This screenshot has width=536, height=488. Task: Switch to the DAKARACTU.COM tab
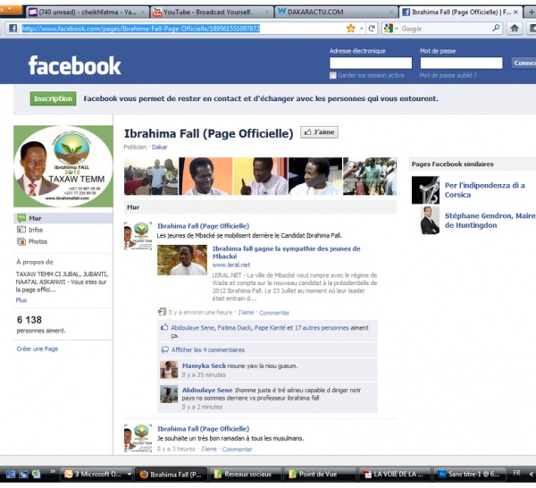pos(335,12)
